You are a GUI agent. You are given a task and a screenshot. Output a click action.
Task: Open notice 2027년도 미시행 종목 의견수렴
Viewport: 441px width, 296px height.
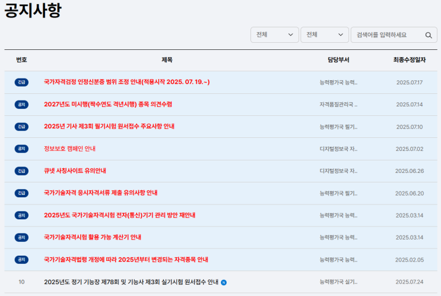click(107, 104)
